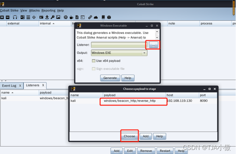The width and height of the screenshot is (236, 154).
Task: Switch to the Event Log tab
Action: (9, 86)
